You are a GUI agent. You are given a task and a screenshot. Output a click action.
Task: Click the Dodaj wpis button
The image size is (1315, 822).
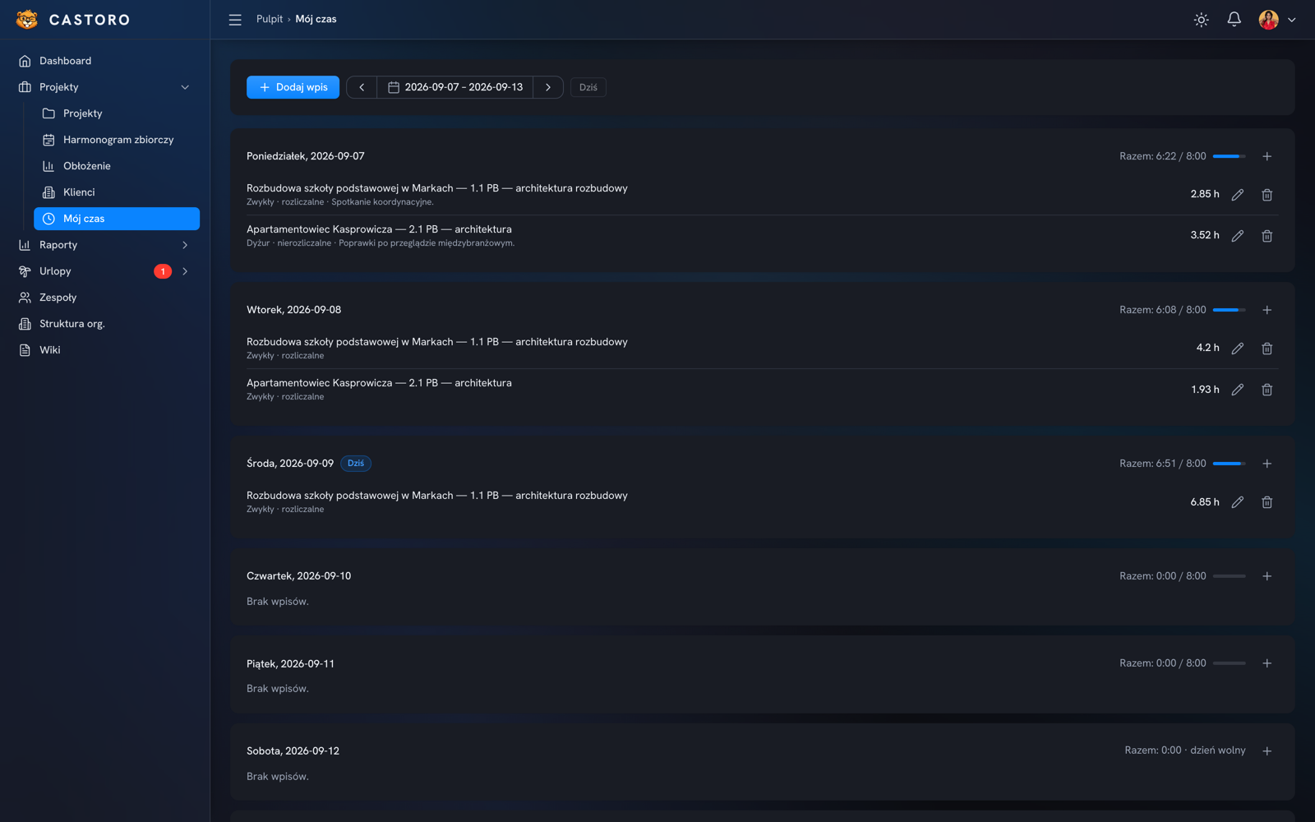pyautogui.click(x=293, y=87)
